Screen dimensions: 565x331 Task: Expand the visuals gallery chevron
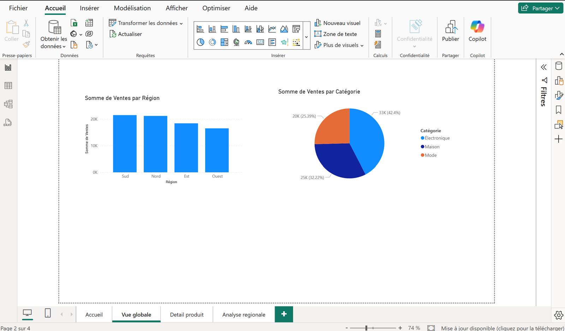307,37
